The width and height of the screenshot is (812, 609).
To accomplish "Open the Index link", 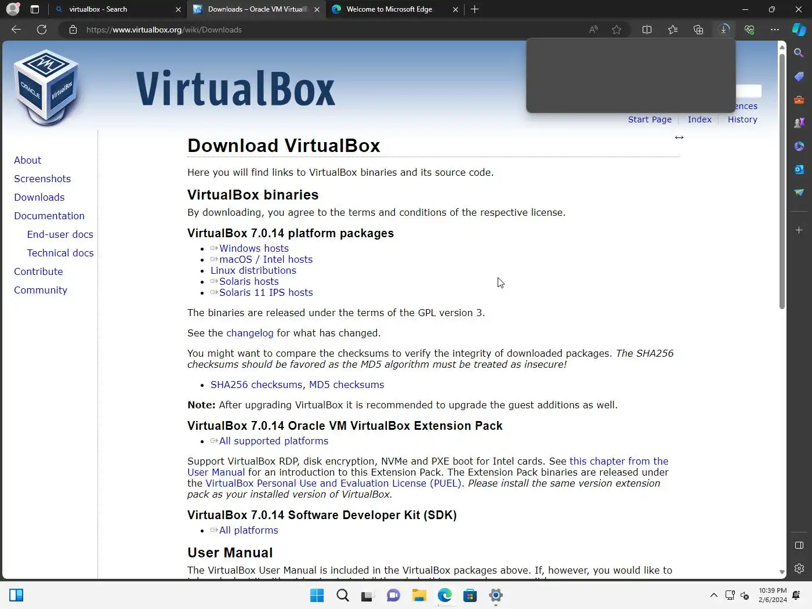I will coord(699,119).
